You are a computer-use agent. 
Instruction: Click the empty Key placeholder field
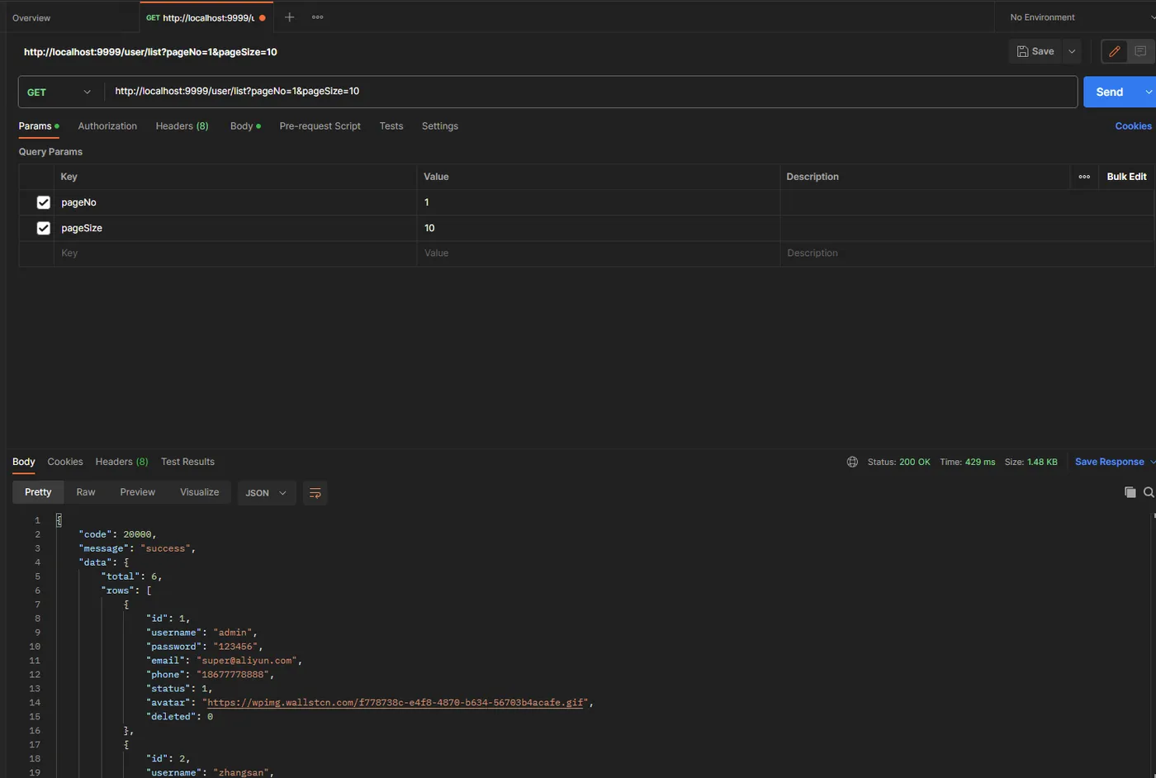tap(235, 254)
